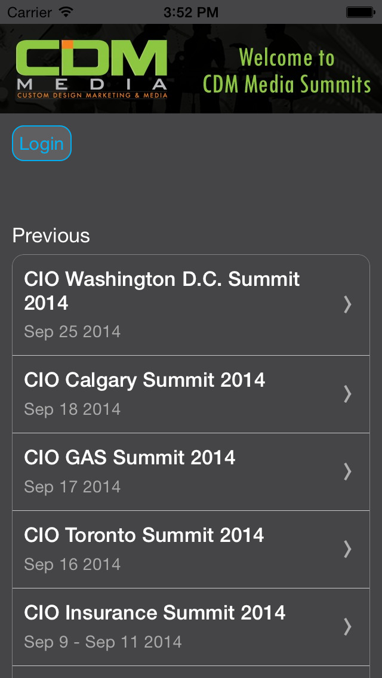Tap the Login button
Viewport: 382px width, 678px height.
pyautogui.click(x=42, y=143)
